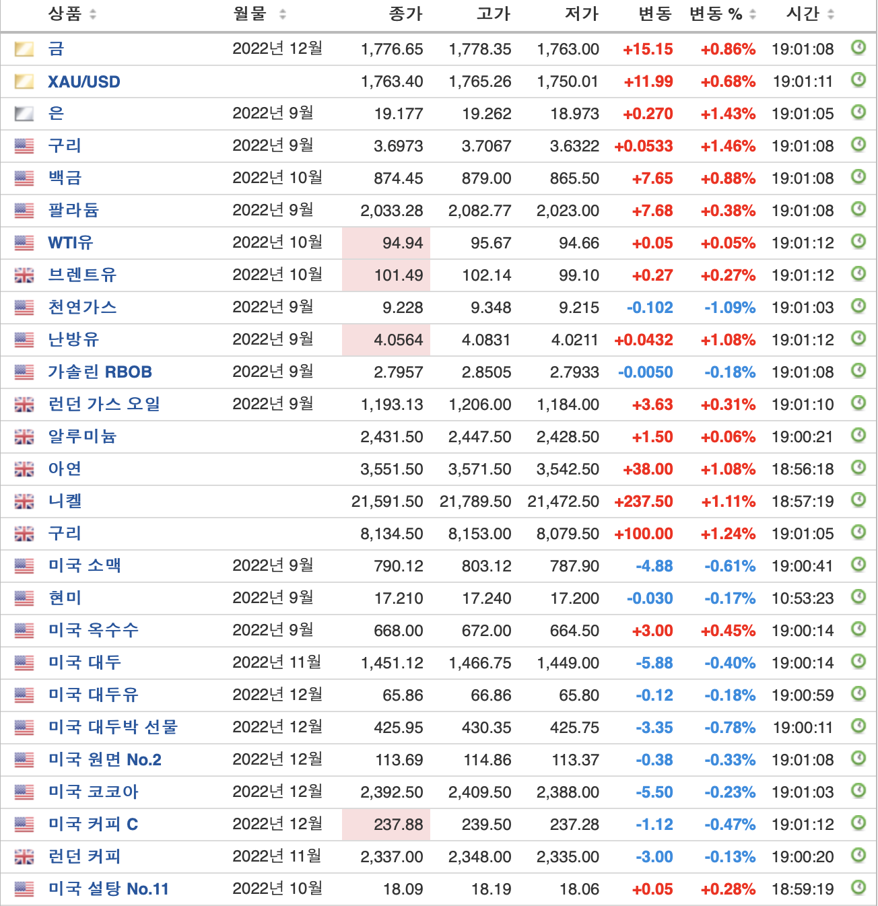
Task: Click the UK flag beside 브렌트유
Action: (24, 275)
